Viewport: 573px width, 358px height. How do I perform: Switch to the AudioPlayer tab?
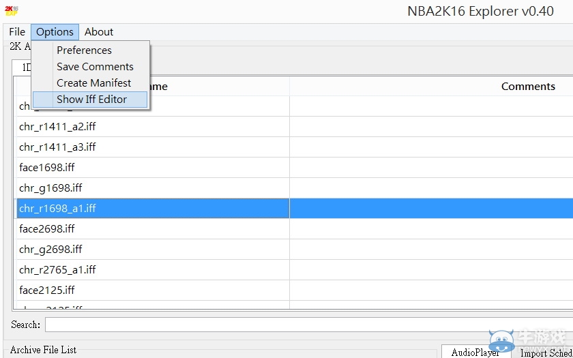click(475, 352)
